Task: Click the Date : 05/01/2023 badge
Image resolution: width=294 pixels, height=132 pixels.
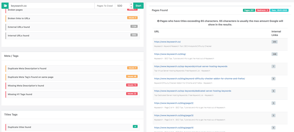Action: click(x=279, y=10)
